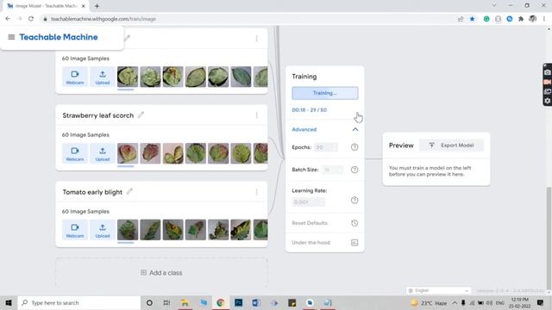
Task: Select first thumbnail in the topmost class
Action: pyautogui.click(x=128, y=77)
